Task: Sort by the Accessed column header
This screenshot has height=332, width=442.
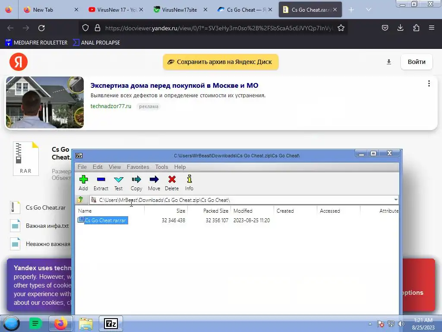Action: [x=338, y=211]
